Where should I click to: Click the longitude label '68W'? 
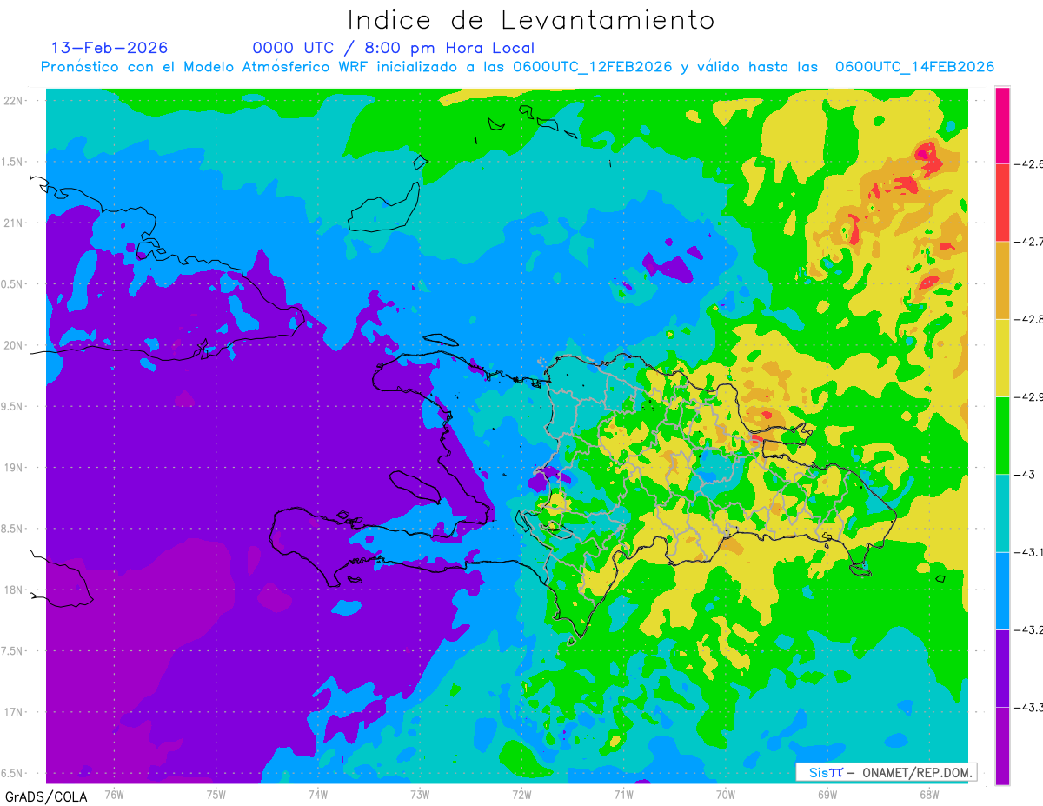click(929, 795)
